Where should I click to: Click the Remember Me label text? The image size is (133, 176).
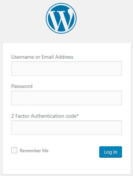(34, 151)
